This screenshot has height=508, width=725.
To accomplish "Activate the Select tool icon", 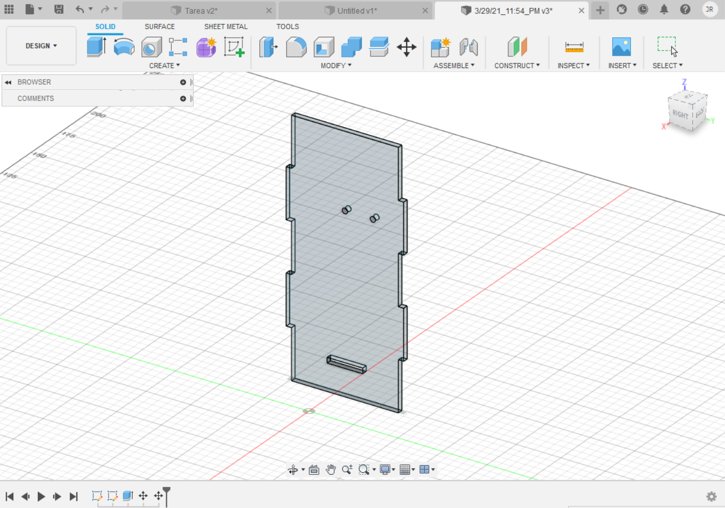I will (x=668, y=47).
